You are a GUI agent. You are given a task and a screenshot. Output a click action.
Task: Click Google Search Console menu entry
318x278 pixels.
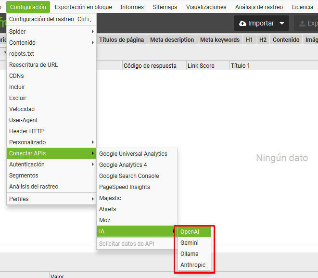[x=129, y=176]
